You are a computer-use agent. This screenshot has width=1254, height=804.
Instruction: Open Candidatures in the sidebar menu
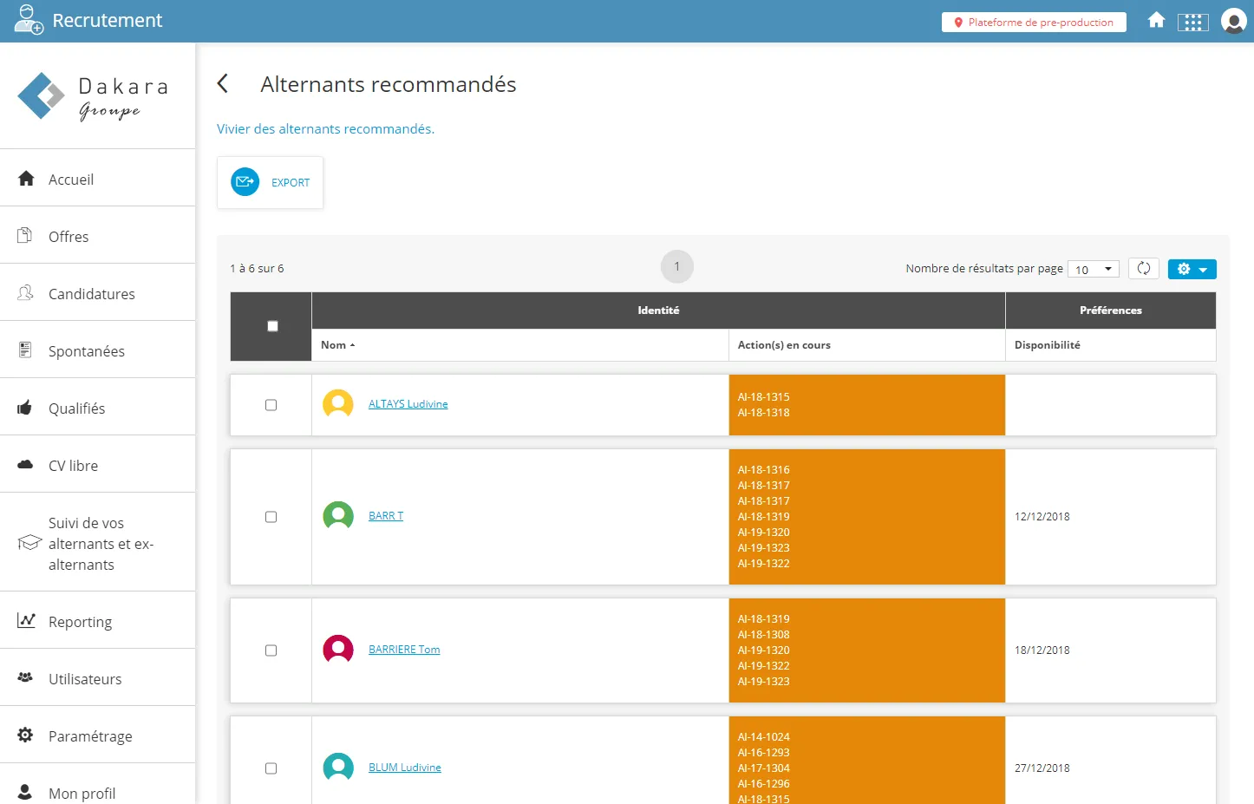(x=92, y=294)
